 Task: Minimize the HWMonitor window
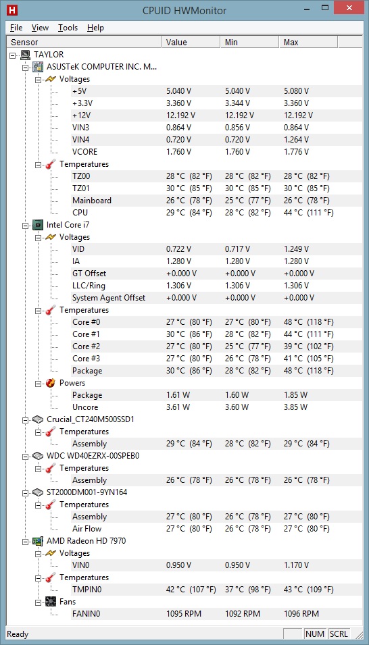(307, 7)
